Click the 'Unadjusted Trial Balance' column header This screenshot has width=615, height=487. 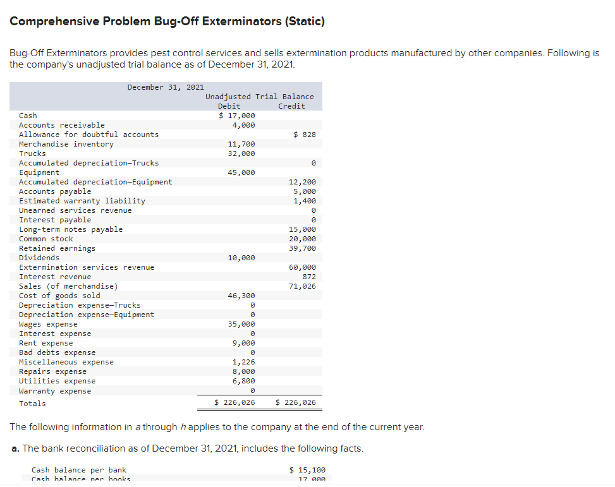click(x=260, y=97)
